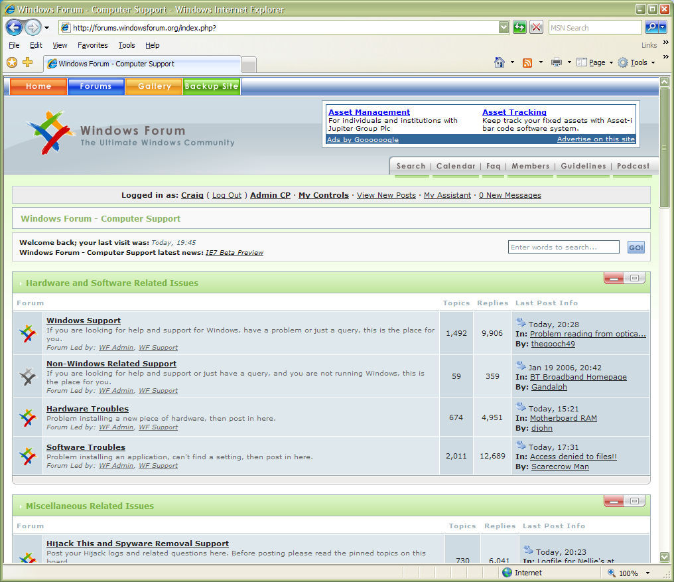Click the green Backup Site button

(212, 86)
